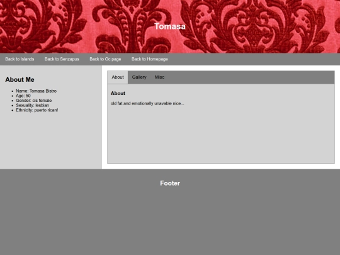Click the About Me sidebar heading
The height and width of the screenshot is (255, 340).
click(20, 79)
